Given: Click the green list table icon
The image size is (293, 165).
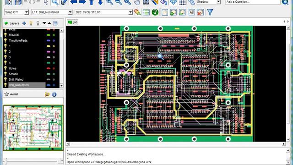Looking at the screenshot, I should [146, 12].
